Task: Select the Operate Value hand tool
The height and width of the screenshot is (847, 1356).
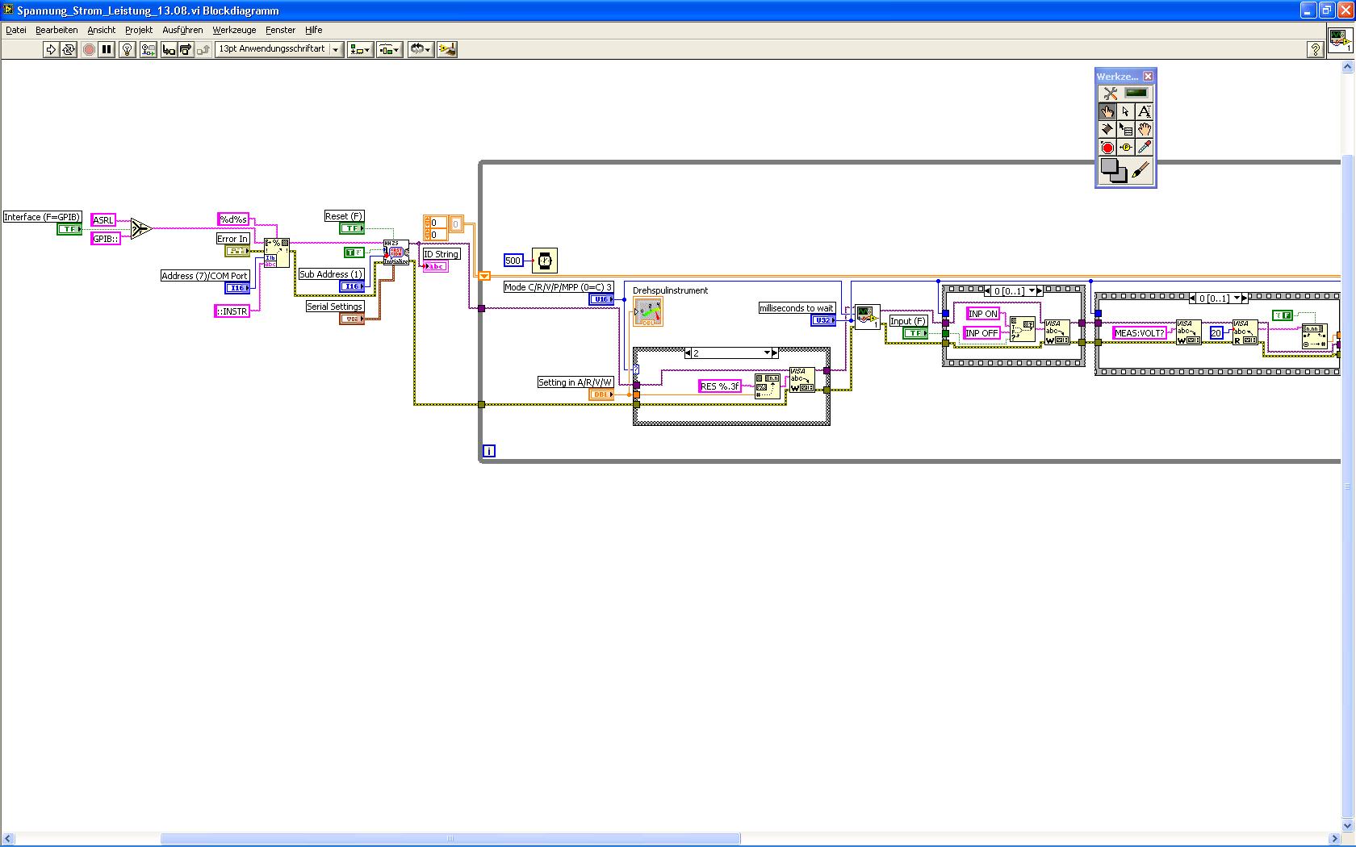Action: [x=1107, y=111]
